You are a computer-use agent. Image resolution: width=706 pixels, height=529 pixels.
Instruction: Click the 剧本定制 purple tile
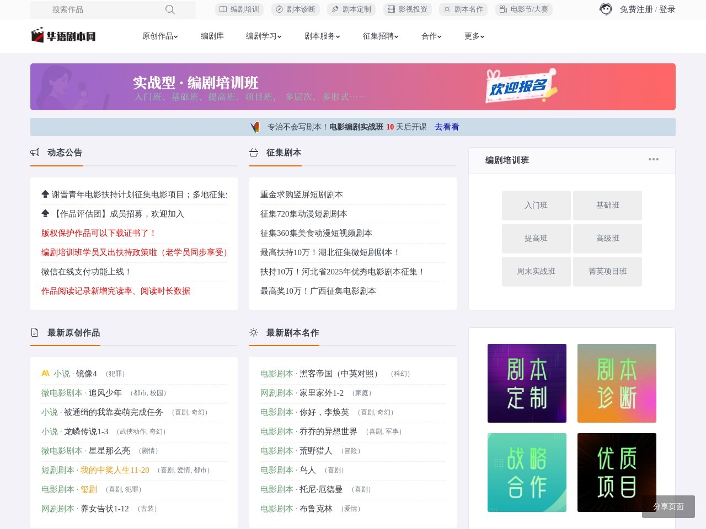[527, 383]
